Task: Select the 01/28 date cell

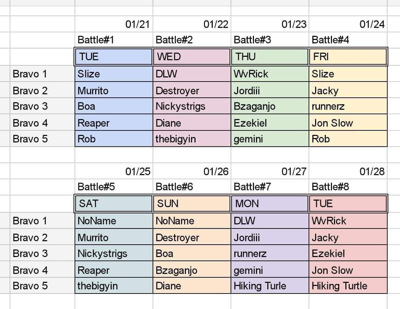Action: [x=348, y=171]
